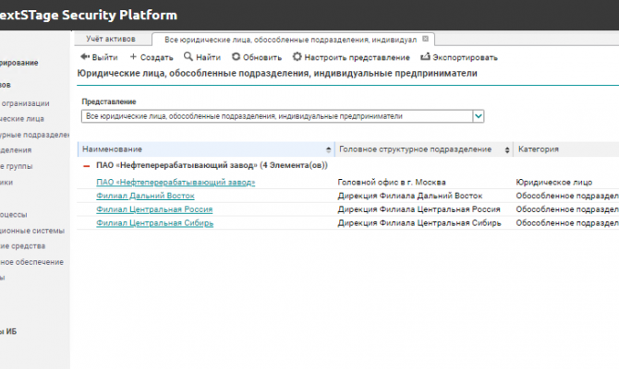Screen dimensions: 619x369
Task: Open the ...ческие лица sidebar item
Action: (x=22, y=119)
